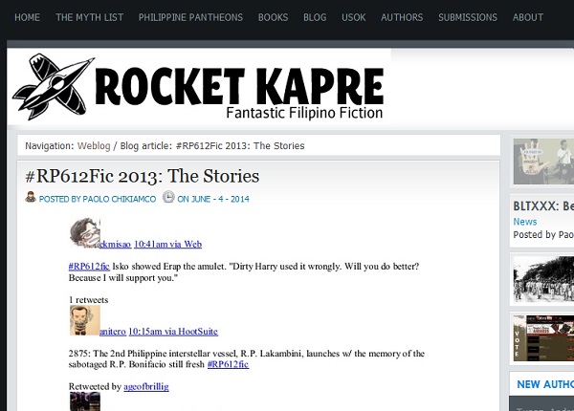Select Books from the top menu
574x411 pixels.
click(273, 17)
